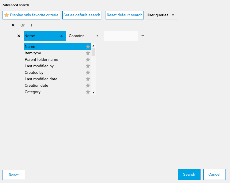Star the Creation date criterion
Screen dimensions: 230x183
tap(88, 86)
